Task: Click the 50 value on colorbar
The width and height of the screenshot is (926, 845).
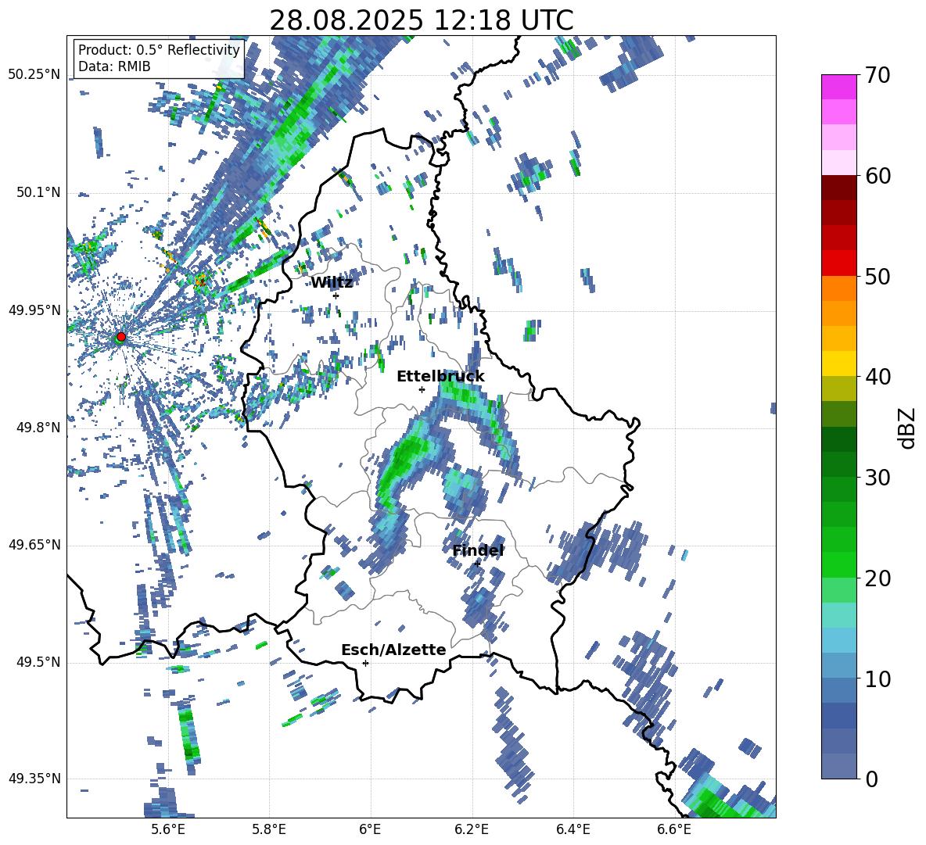Action: [877, 276]
